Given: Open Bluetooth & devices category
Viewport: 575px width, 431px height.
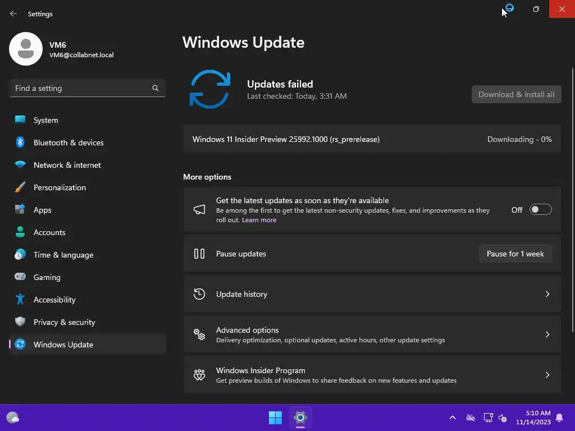Looking at the screenshot, I should click(x=87, y=142).
